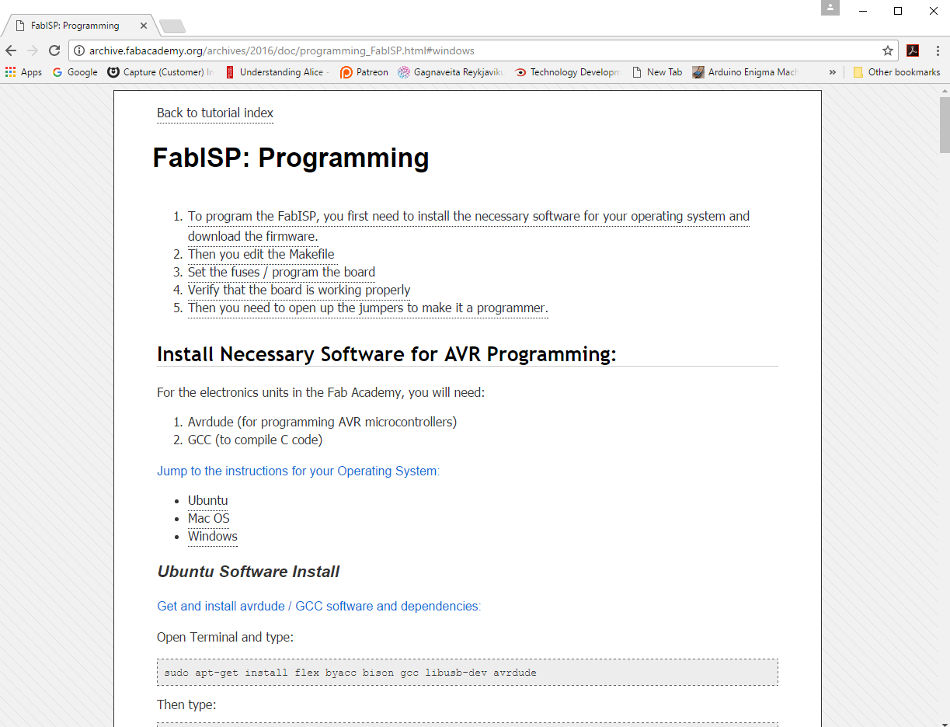Minimize the Chrome window
This screenshot has width=950, height=727.
coord(862,11)
